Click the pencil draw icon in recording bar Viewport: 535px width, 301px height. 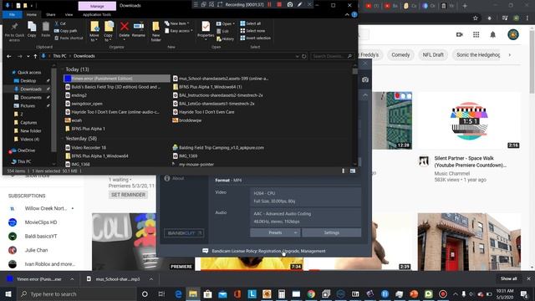pyautogui.click(x=299, y=5)
